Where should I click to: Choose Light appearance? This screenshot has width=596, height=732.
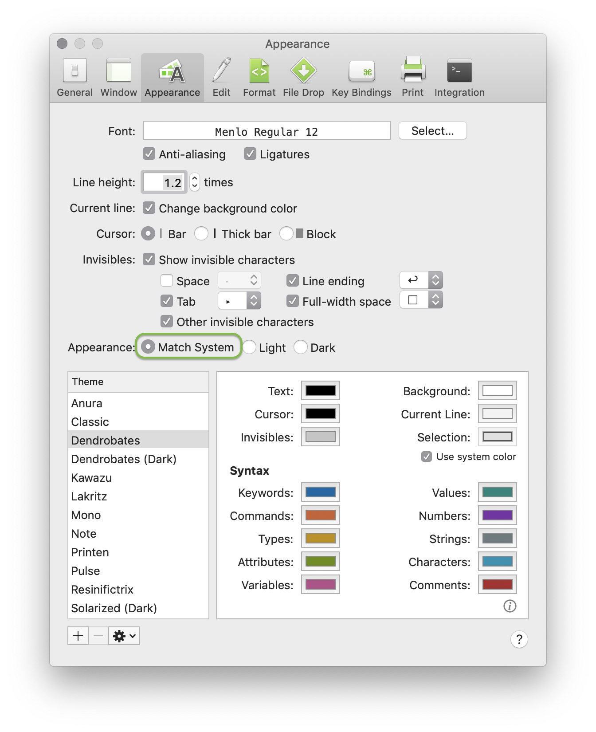click(249, 347)
